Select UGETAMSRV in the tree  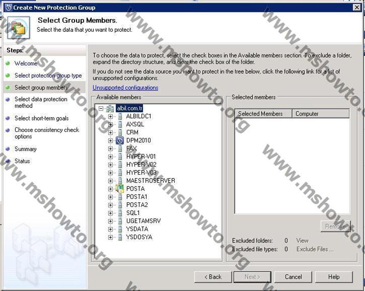point(143,221)
